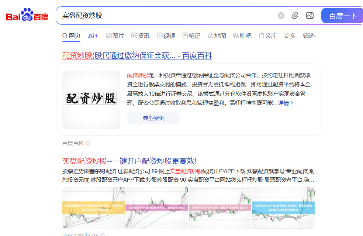Open 地图 map search
Screen dimensions: 363x236
[x=217, y=35]
